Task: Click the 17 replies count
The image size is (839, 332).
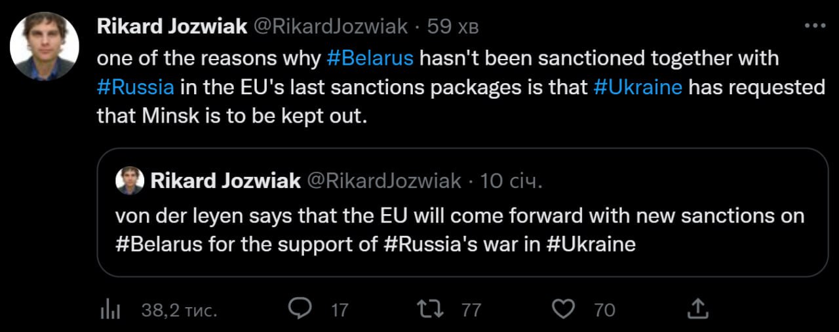Action: coord(339,309)
